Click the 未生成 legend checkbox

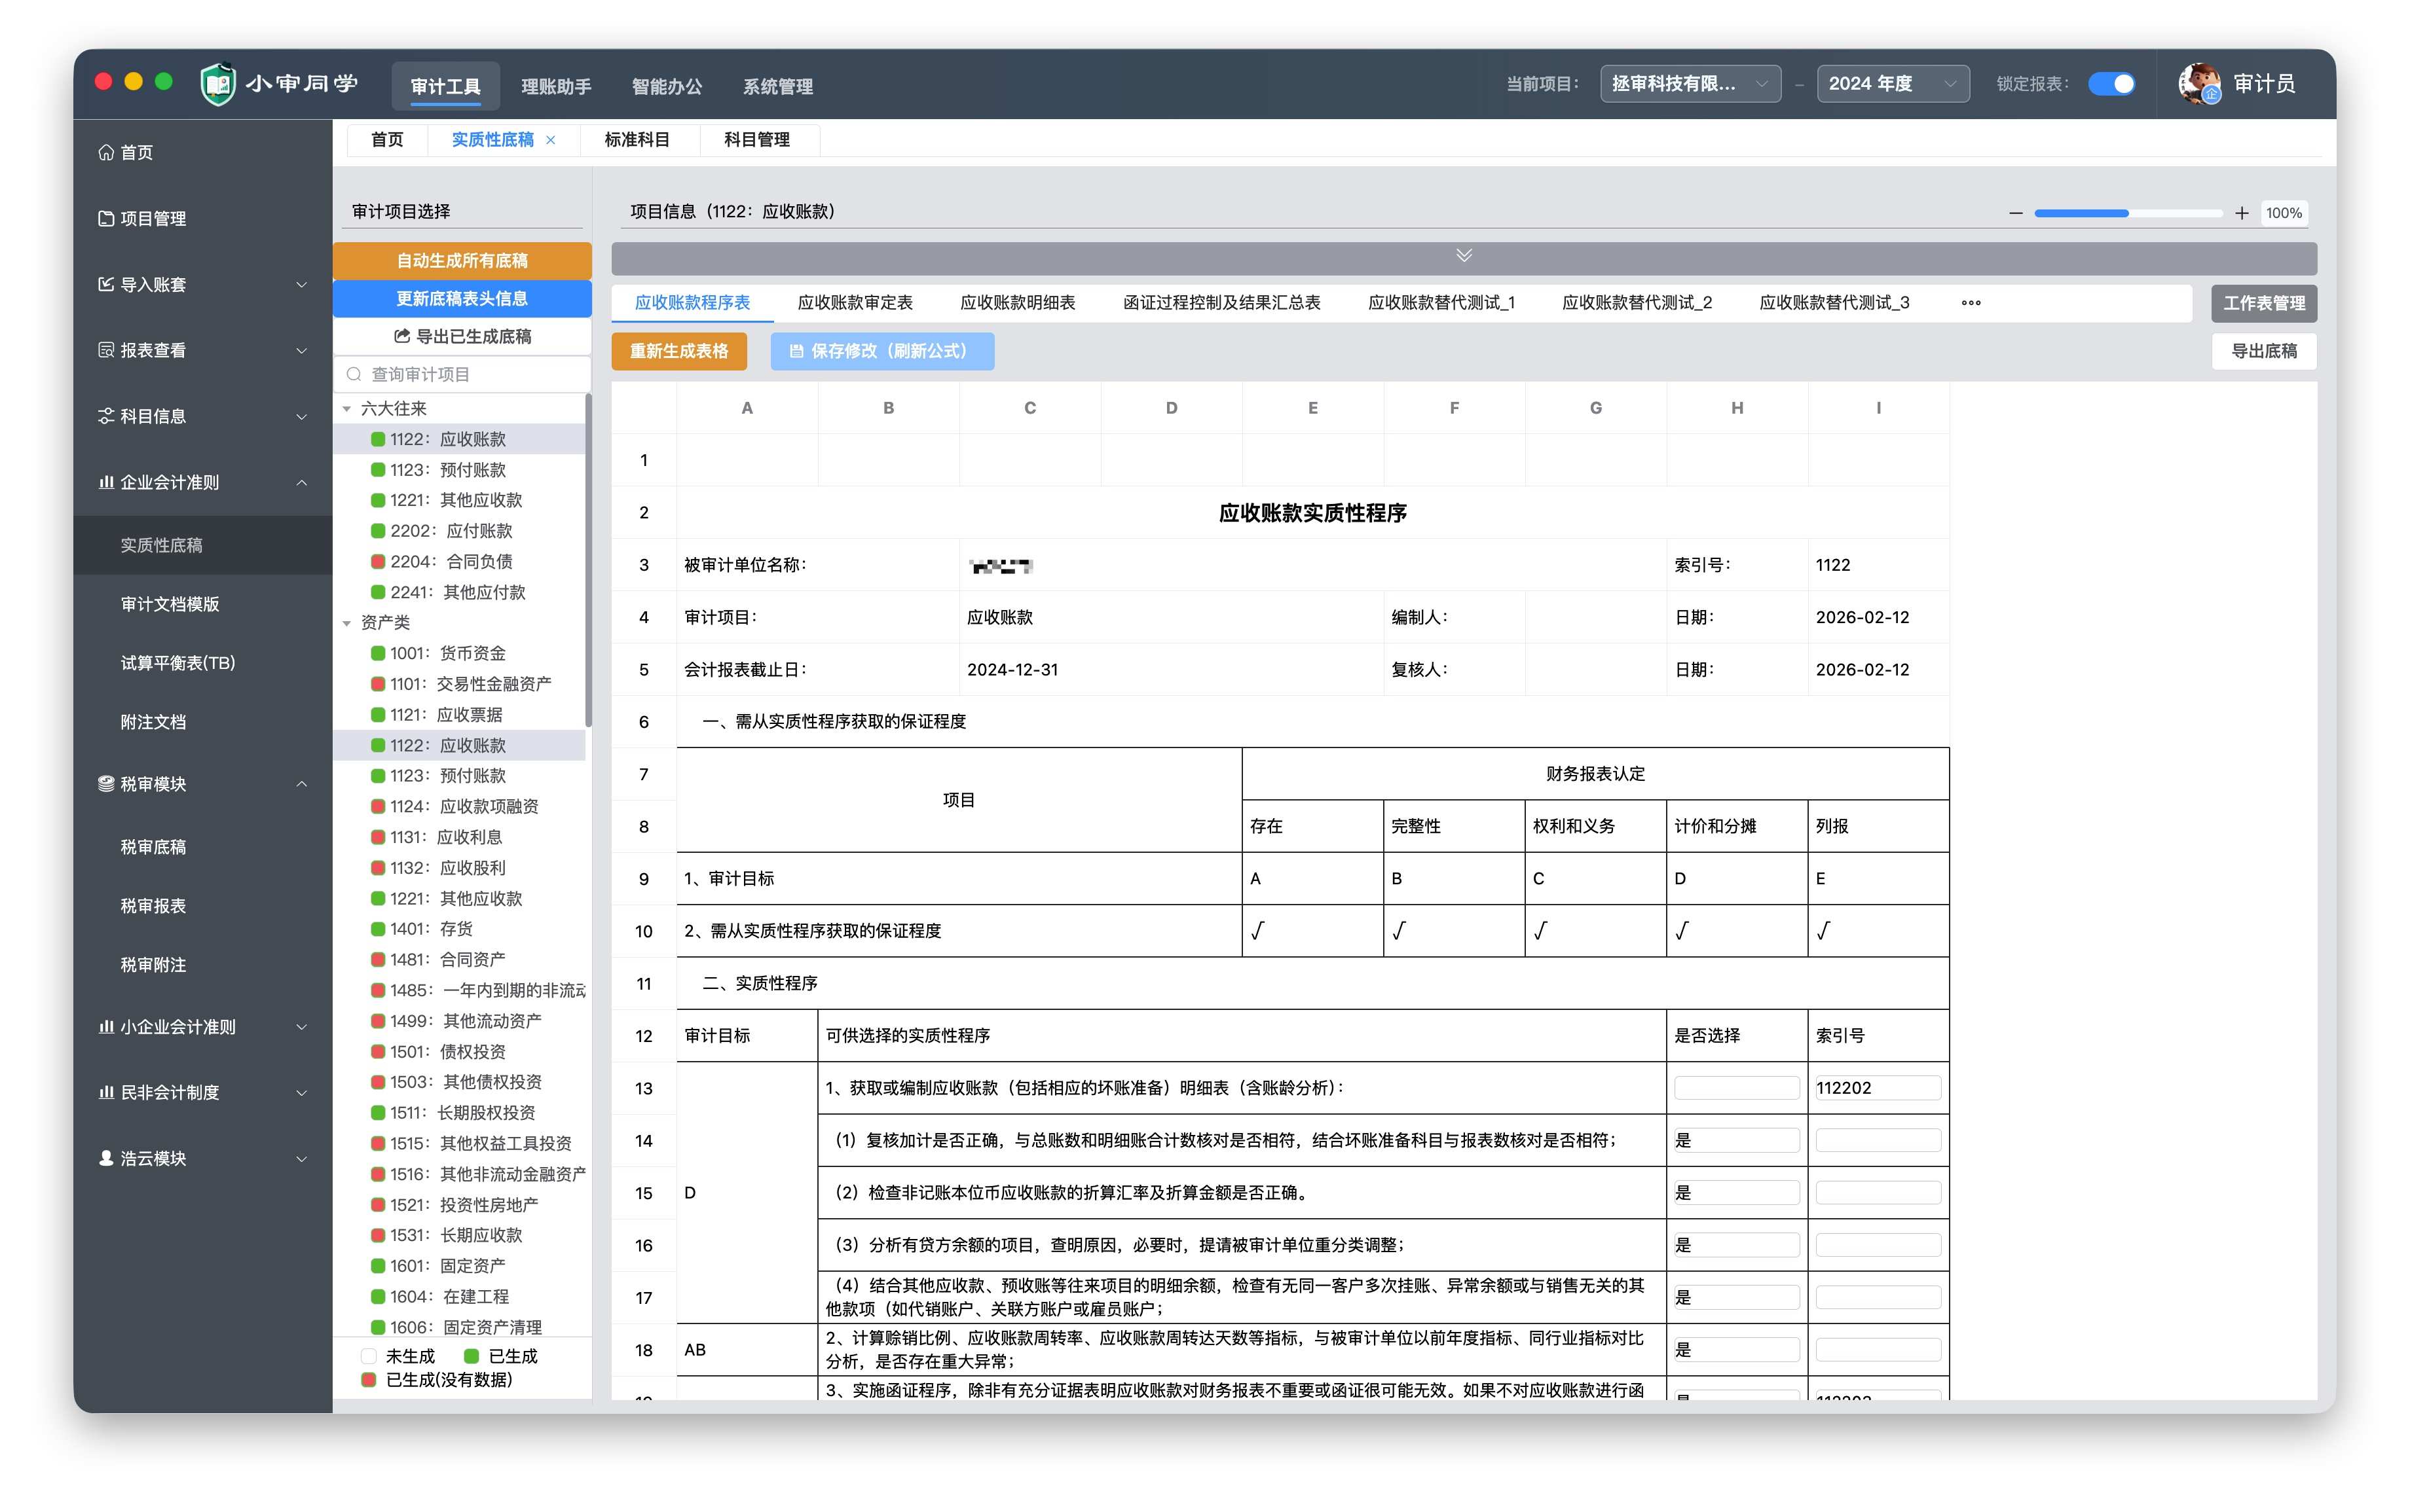pos(368,1357)
